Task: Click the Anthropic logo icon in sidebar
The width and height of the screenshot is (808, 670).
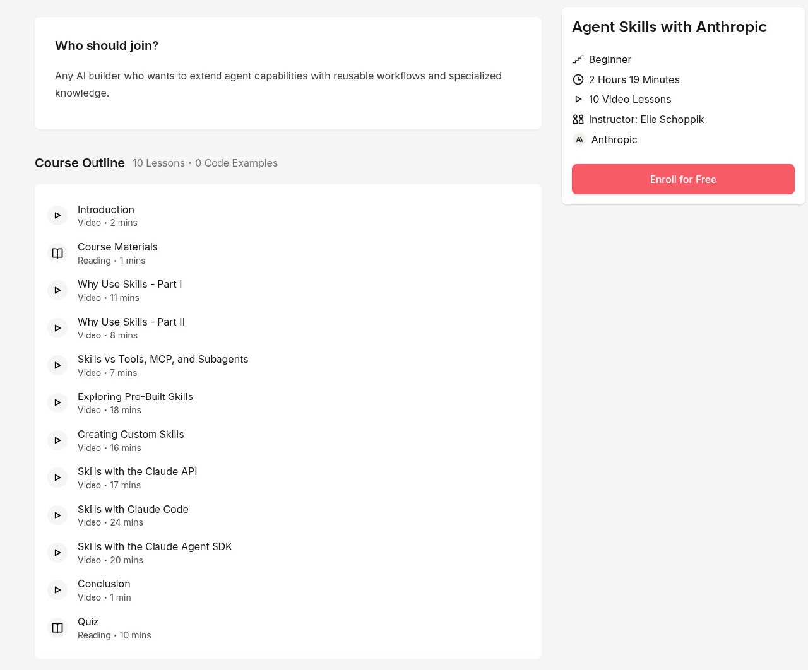Action: (x=579, y=139)
